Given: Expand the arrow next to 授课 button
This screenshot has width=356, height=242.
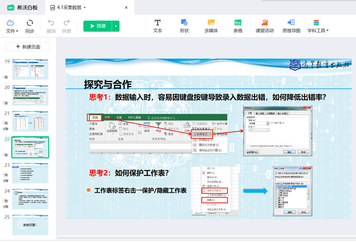Looking at the screenshot, I should [x=116, y=26].
